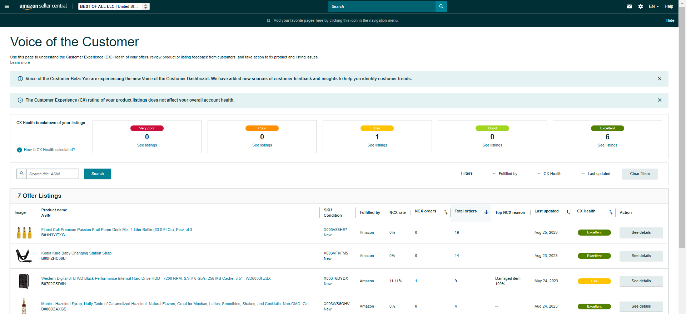Sort by NCX orders arrows icon
The width and height of the screenshot is (686, 314).
(x=446, y=212)
